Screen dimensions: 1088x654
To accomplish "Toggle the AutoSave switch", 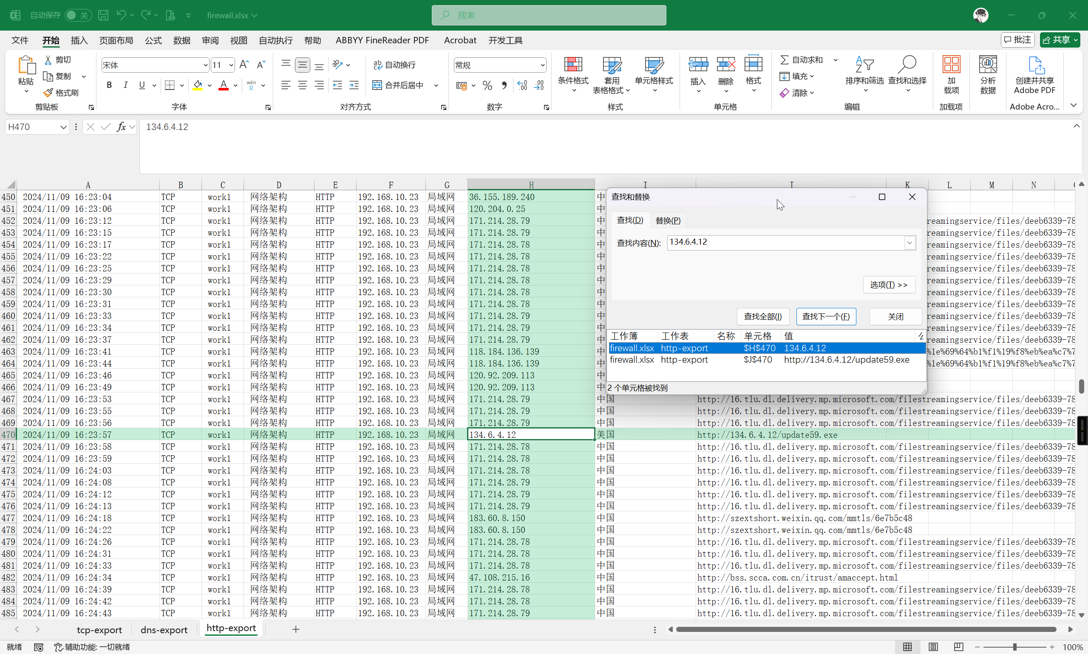I will click(x=78, y=15).
